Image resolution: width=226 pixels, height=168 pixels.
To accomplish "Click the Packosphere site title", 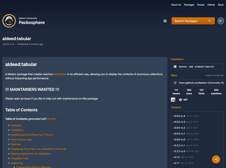I will [x=32, y=22].
